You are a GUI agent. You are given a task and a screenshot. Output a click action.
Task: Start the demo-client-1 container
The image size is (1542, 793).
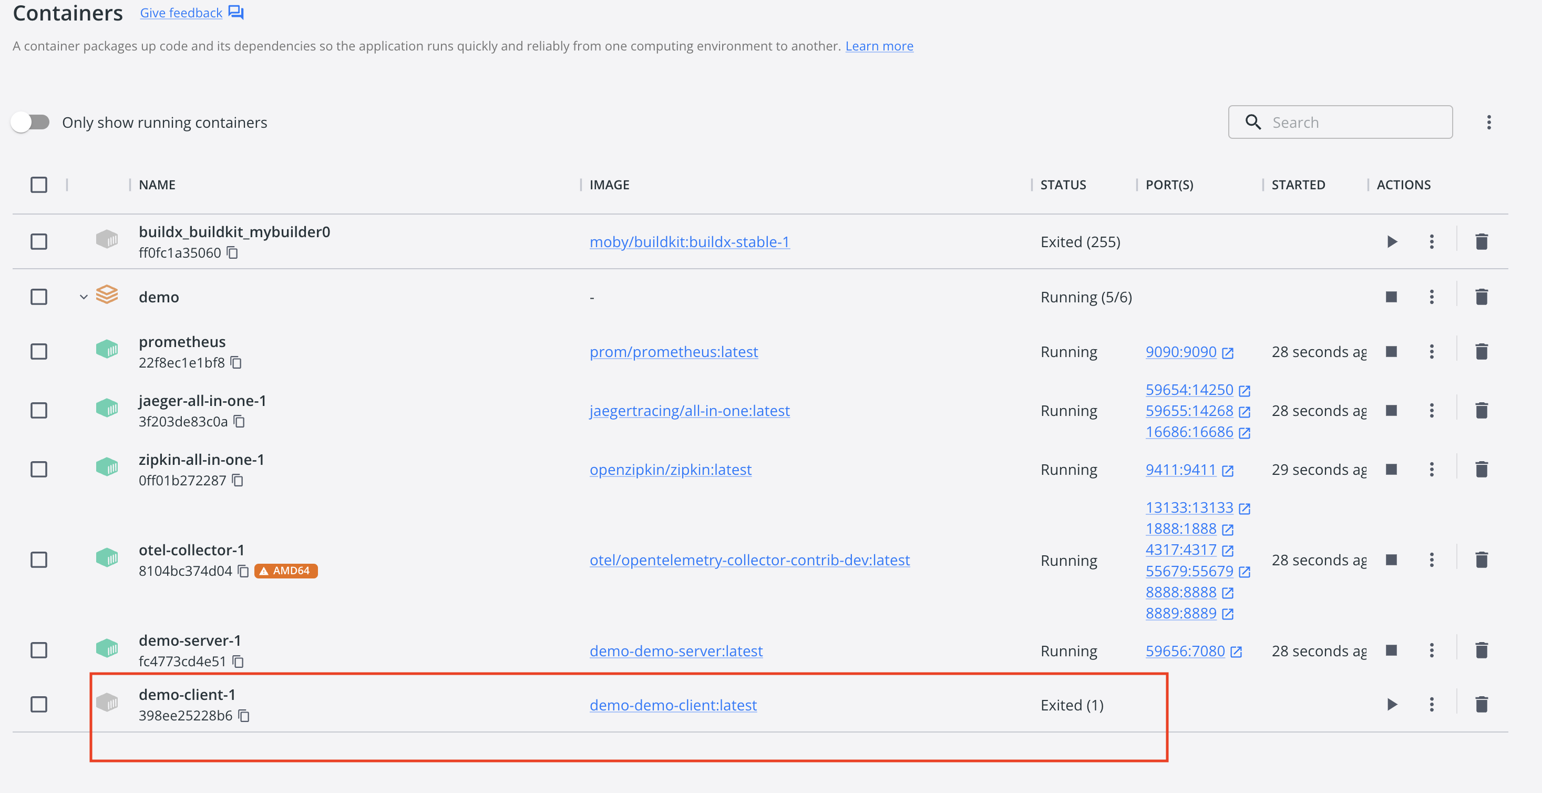click(x=1392, y=704)
